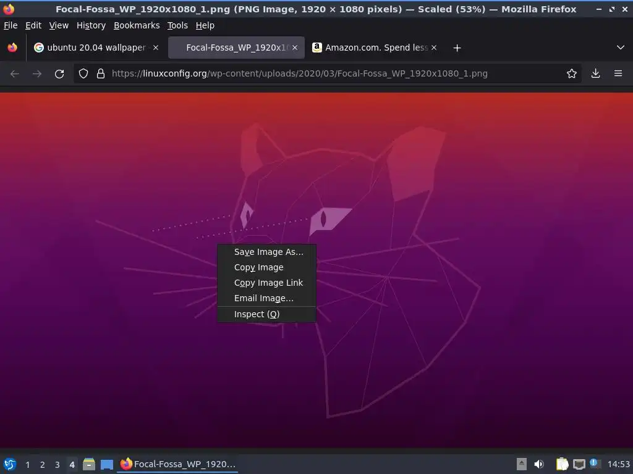Click the removable media eject tray icon
This screenshot has width=633, height=474.
coord(522,464)
